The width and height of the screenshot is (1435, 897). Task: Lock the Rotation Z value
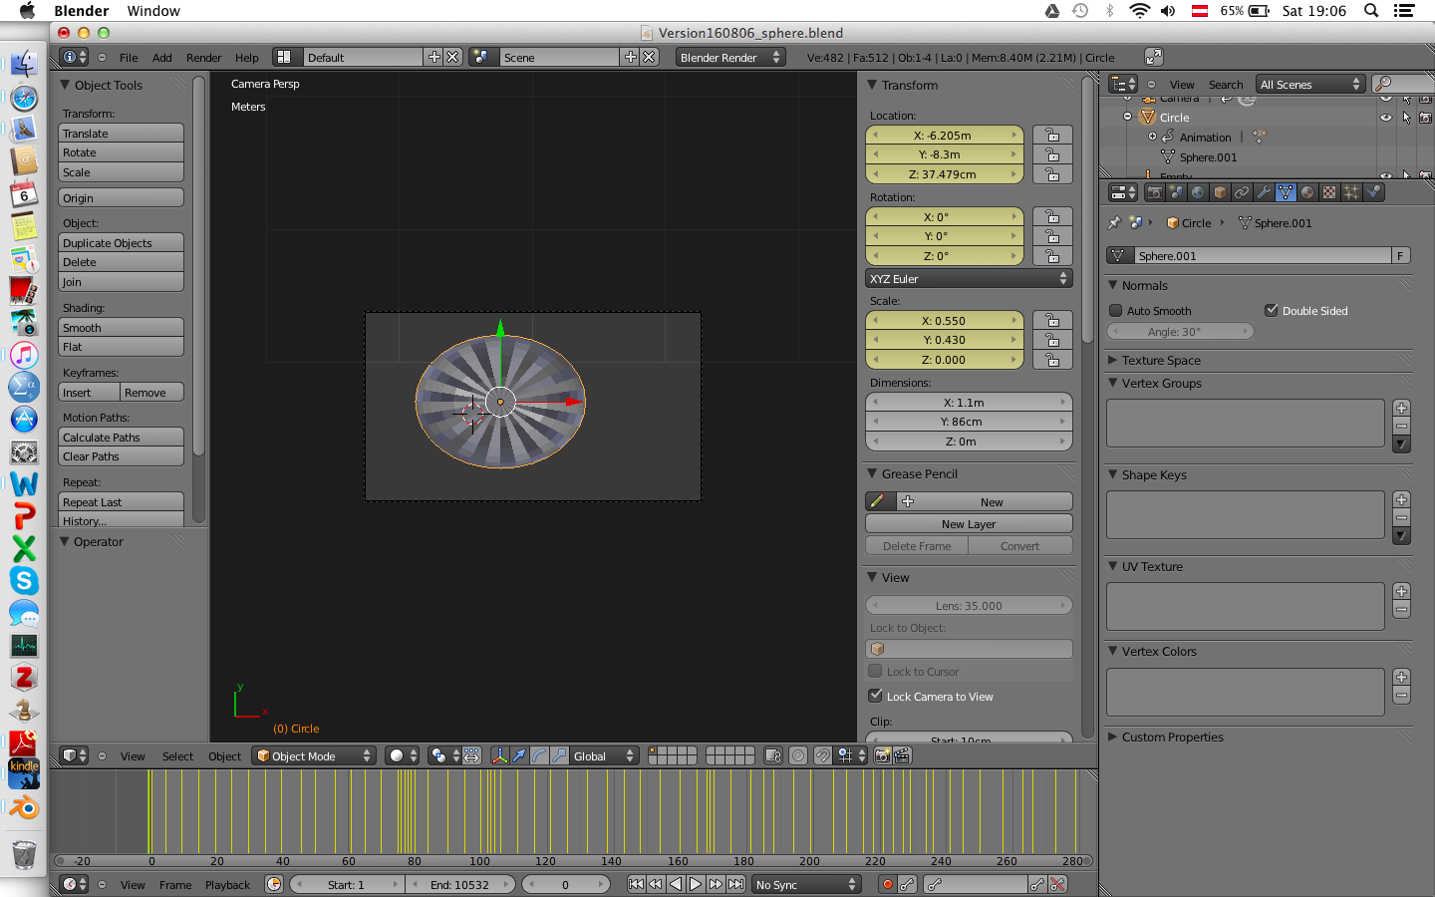pos(1052,255)
